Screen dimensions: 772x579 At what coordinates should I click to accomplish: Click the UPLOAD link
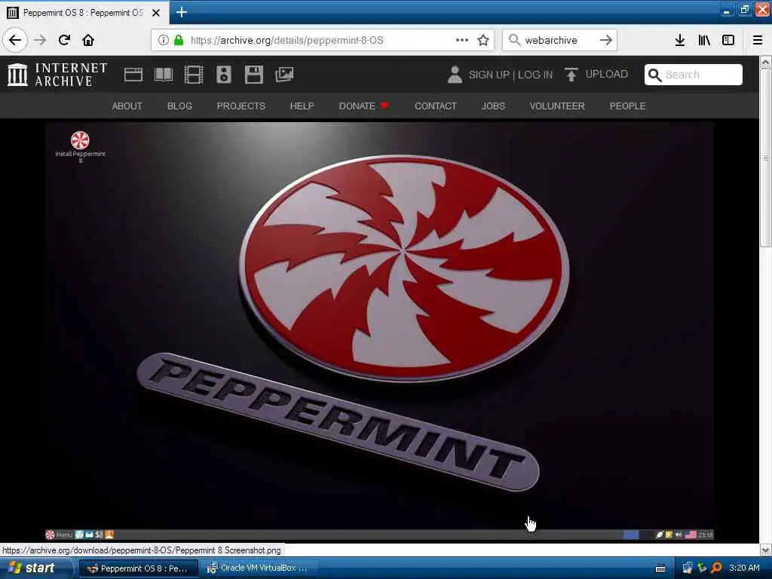coord(597,75)
